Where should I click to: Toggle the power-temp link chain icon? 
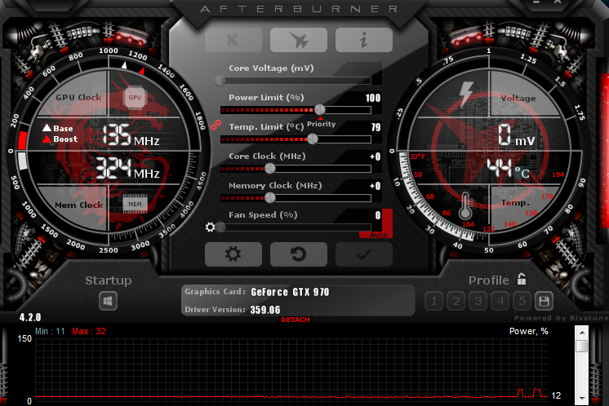point(216,125)
